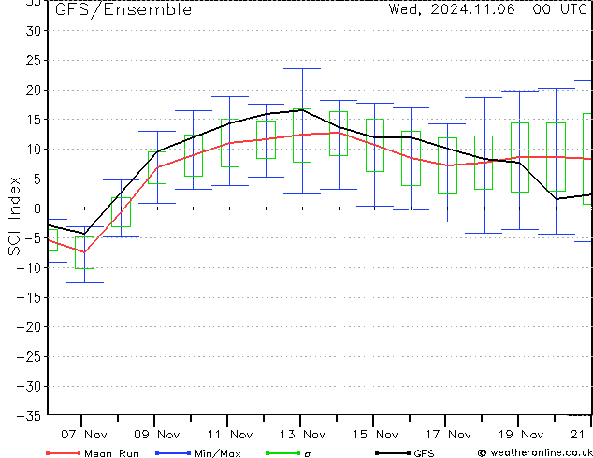Click the y-axis value 0

[x=37, y=208]
